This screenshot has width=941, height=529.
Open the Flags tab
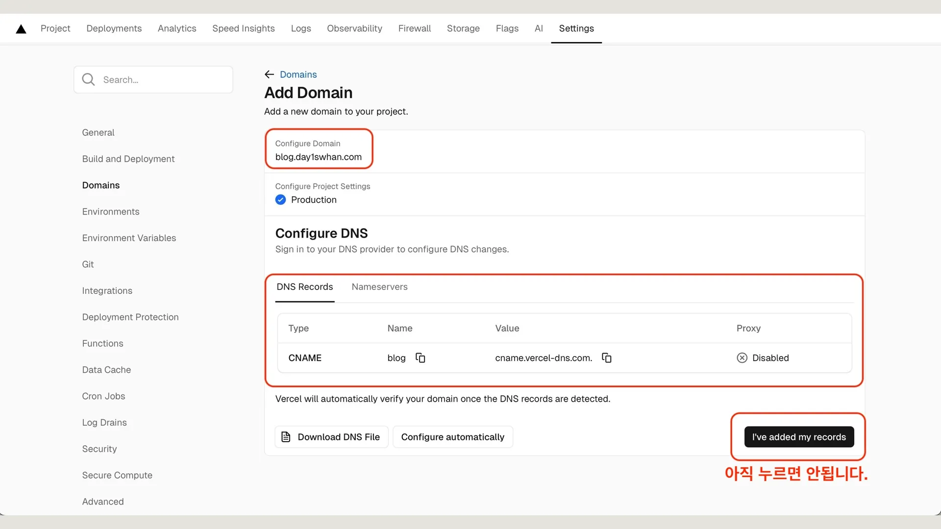click(507, 28)
